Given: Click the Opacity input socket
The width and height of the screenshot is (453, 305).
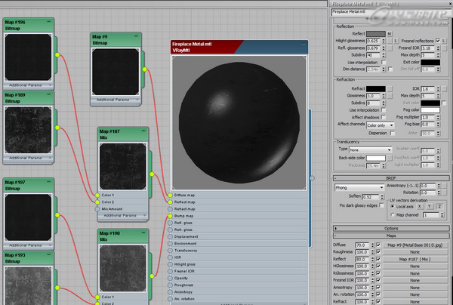Looking at the screenshot, I should (170, 278).
